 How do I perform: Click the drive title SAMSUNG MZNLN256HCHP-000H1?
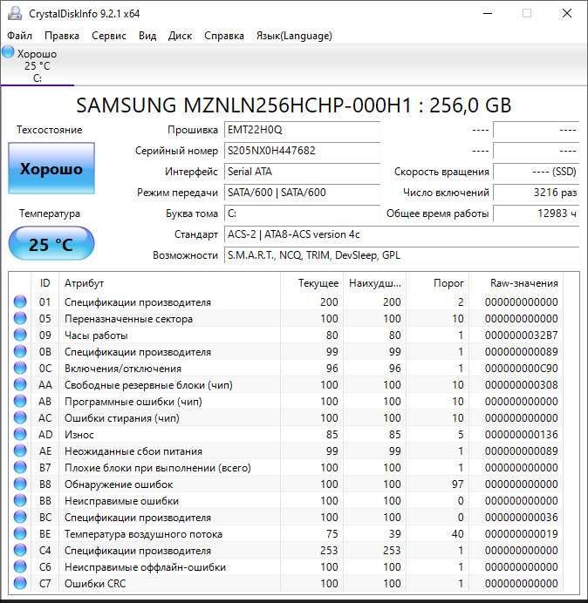[294, 105]
